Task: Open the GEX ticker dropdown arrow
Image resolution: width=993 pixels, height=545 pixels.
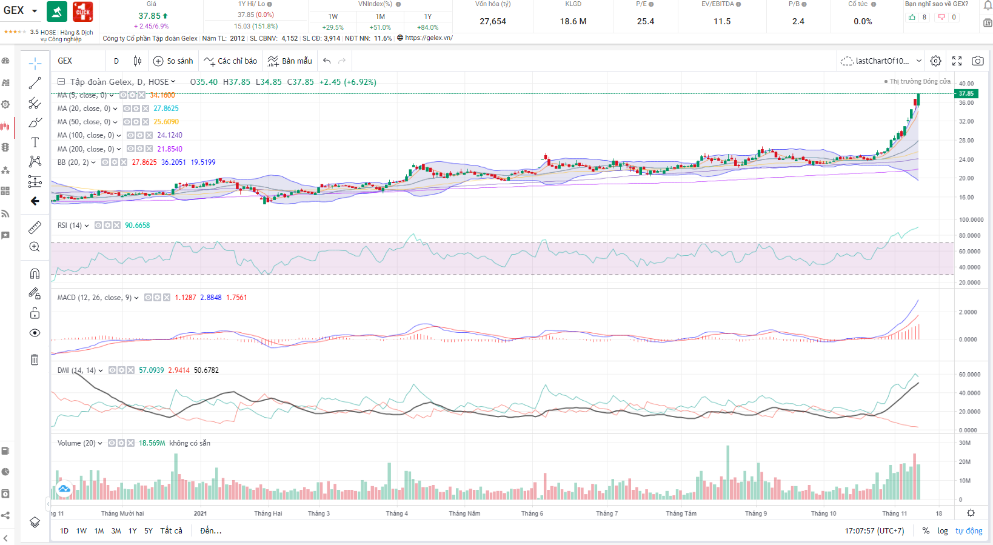Action: [35, 11]
